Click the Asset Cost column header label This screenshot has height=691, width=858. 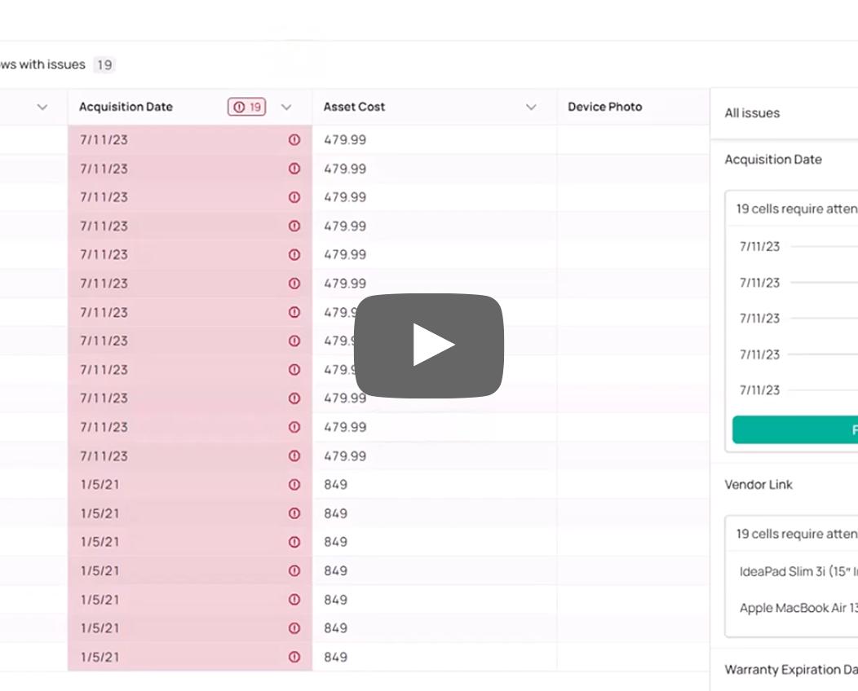point(354,108)
